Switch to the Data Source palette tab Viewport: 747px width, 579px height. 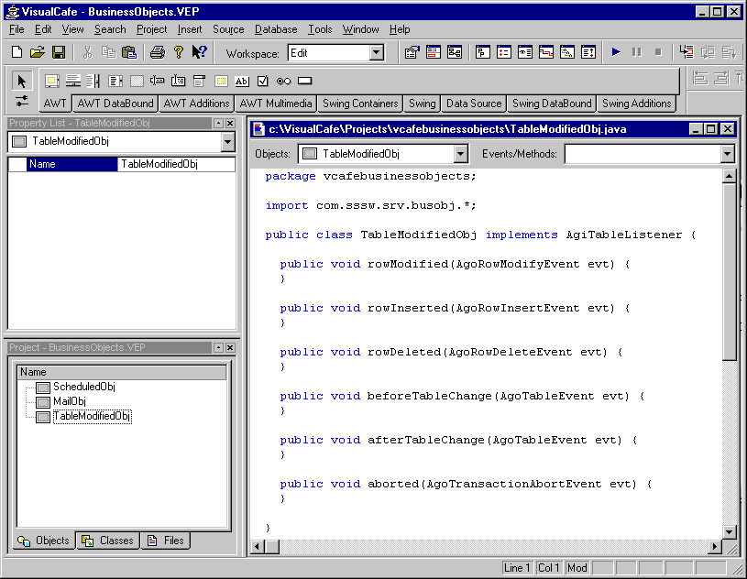click(x=474, y=104)
